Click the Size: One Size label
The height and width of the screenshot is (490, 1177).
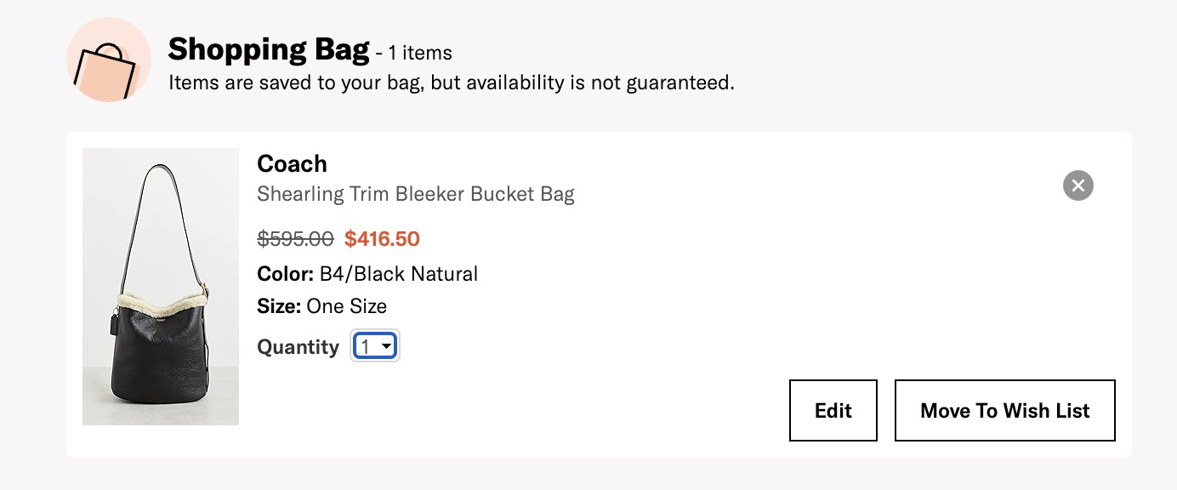(x=321, y=305)
